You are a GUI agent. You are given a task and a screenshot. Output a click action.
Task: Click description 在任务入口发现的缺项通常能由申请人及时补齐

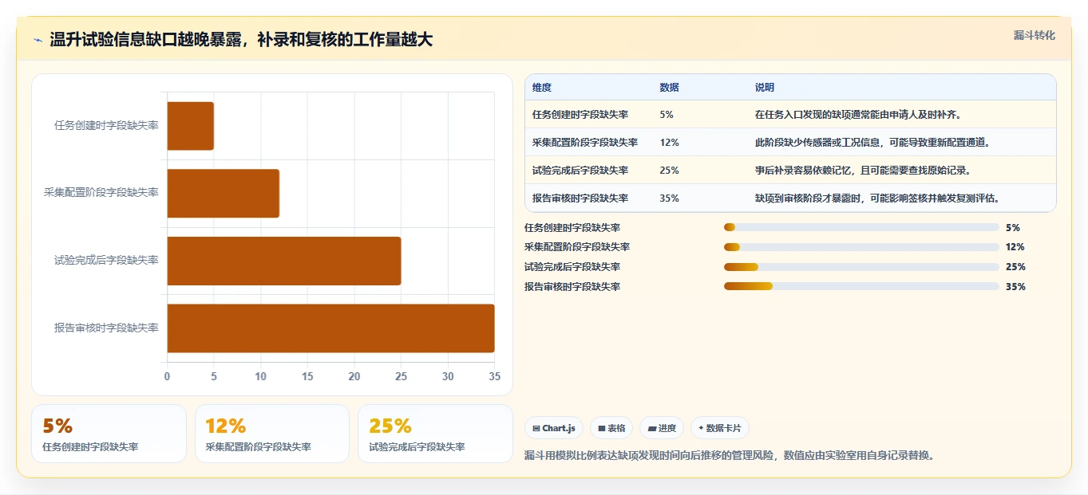858,115
